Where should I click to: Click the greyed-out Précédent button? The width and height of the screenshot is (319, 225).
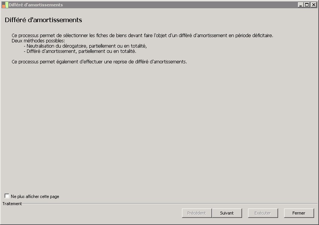click(x=197, y=213)
